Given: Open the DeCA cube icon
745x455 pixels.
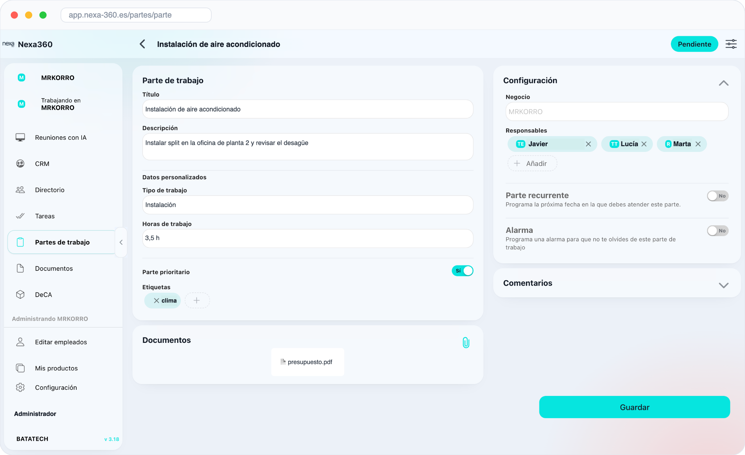Looking at the screenshot, I should point(20,294).
